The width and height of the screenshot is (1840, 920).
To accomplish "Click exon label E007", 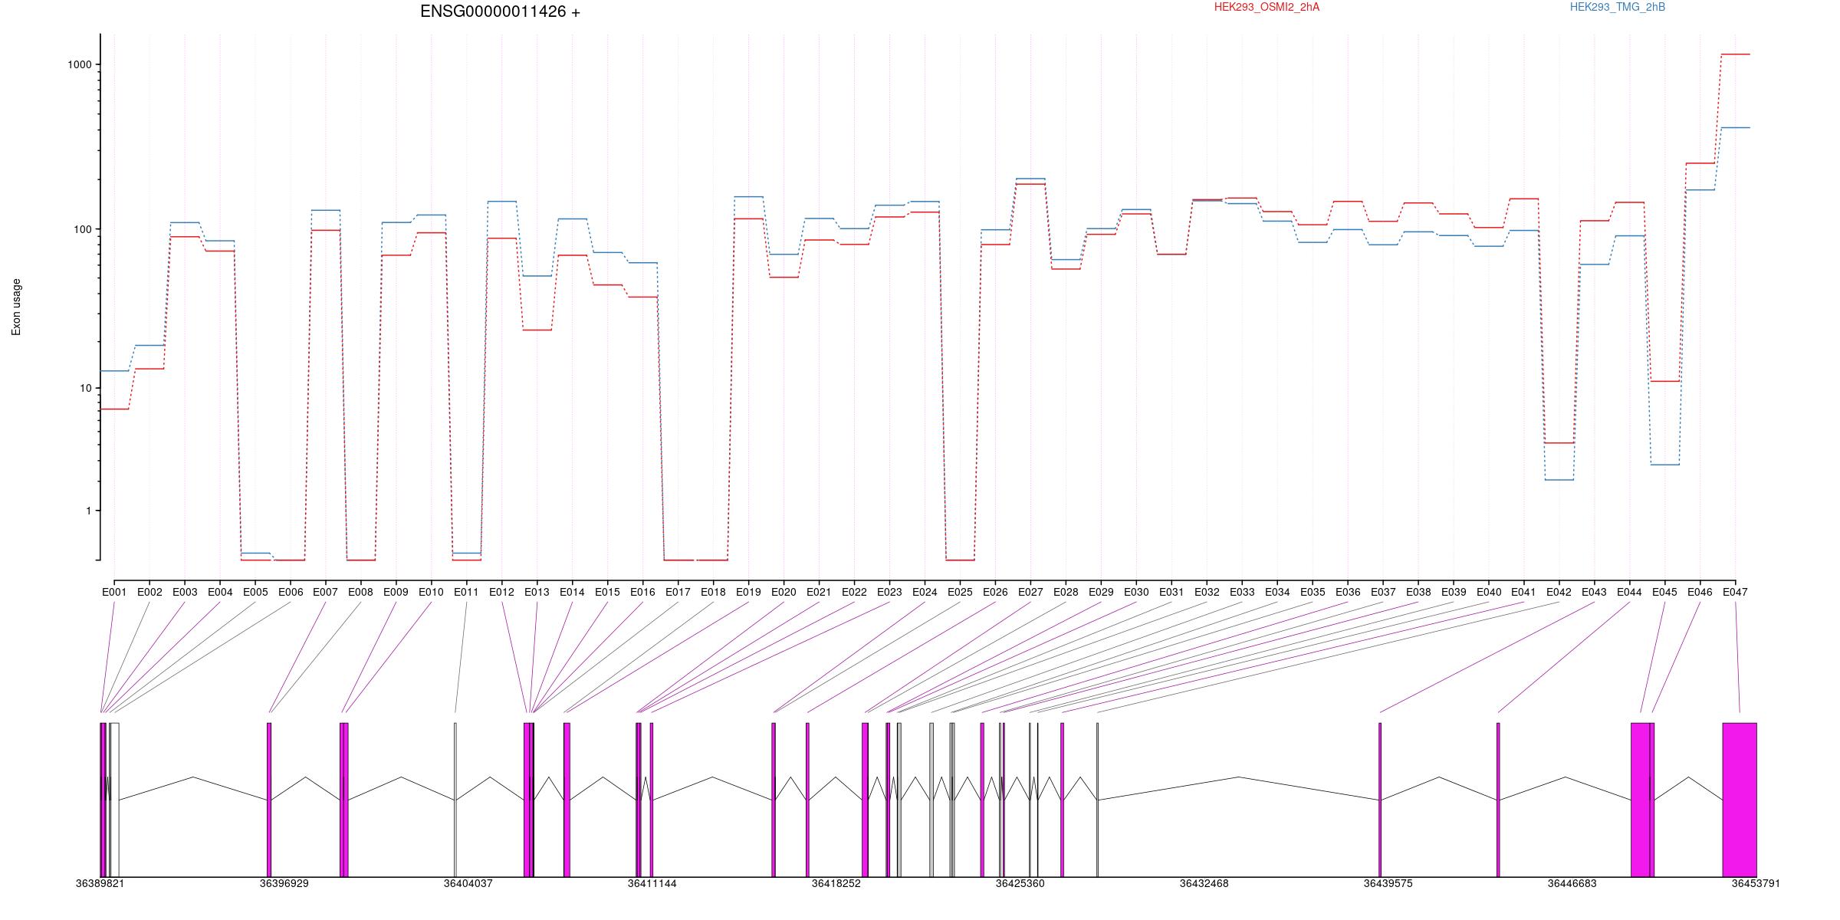I will 326,592.
